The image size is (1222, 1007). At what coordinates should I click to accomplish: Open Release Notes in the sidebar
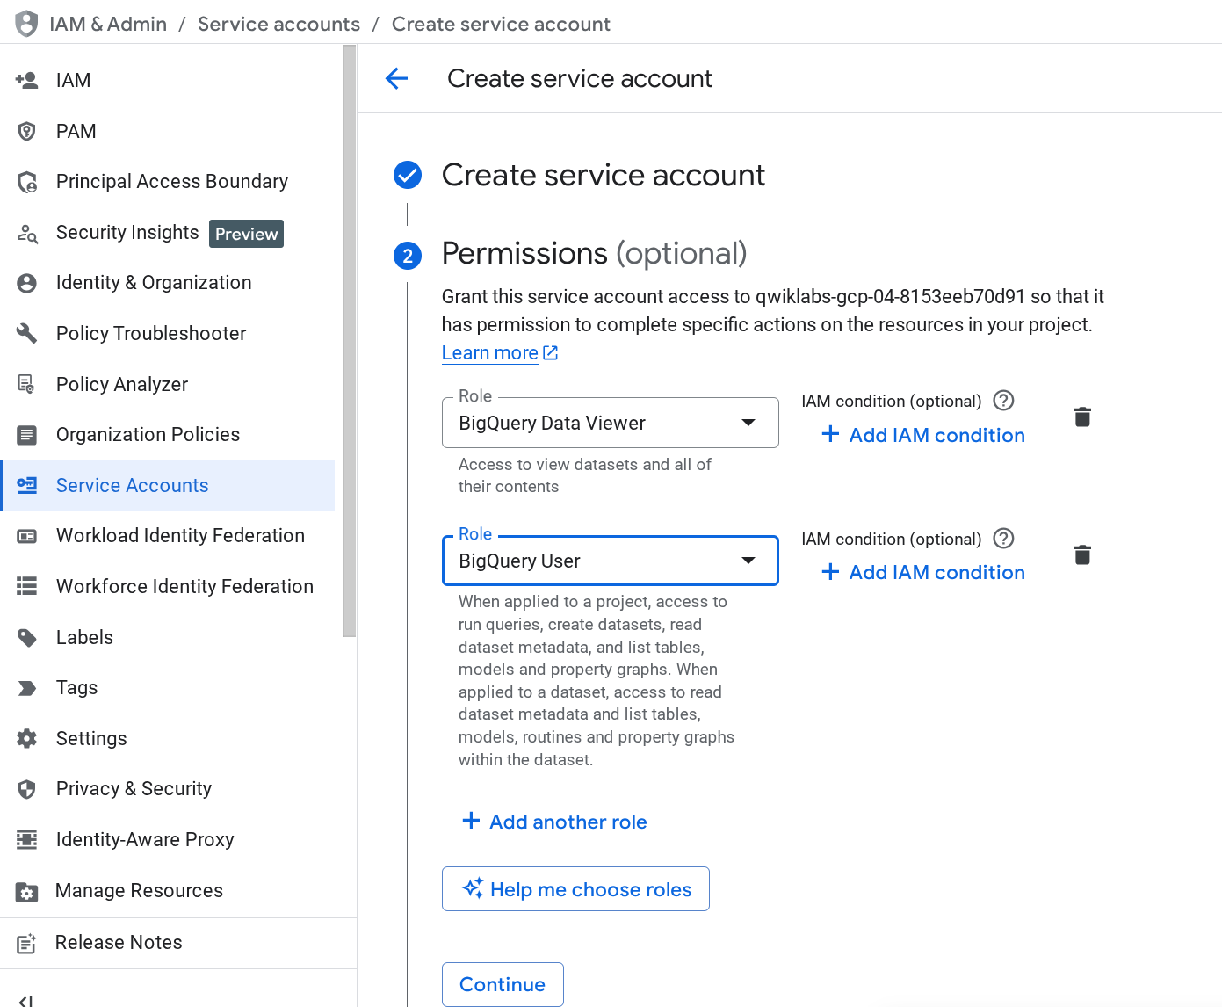119,942
